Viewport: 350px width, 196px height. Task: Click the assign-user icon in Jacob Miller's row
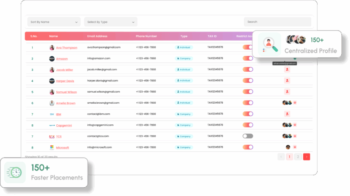287,69
